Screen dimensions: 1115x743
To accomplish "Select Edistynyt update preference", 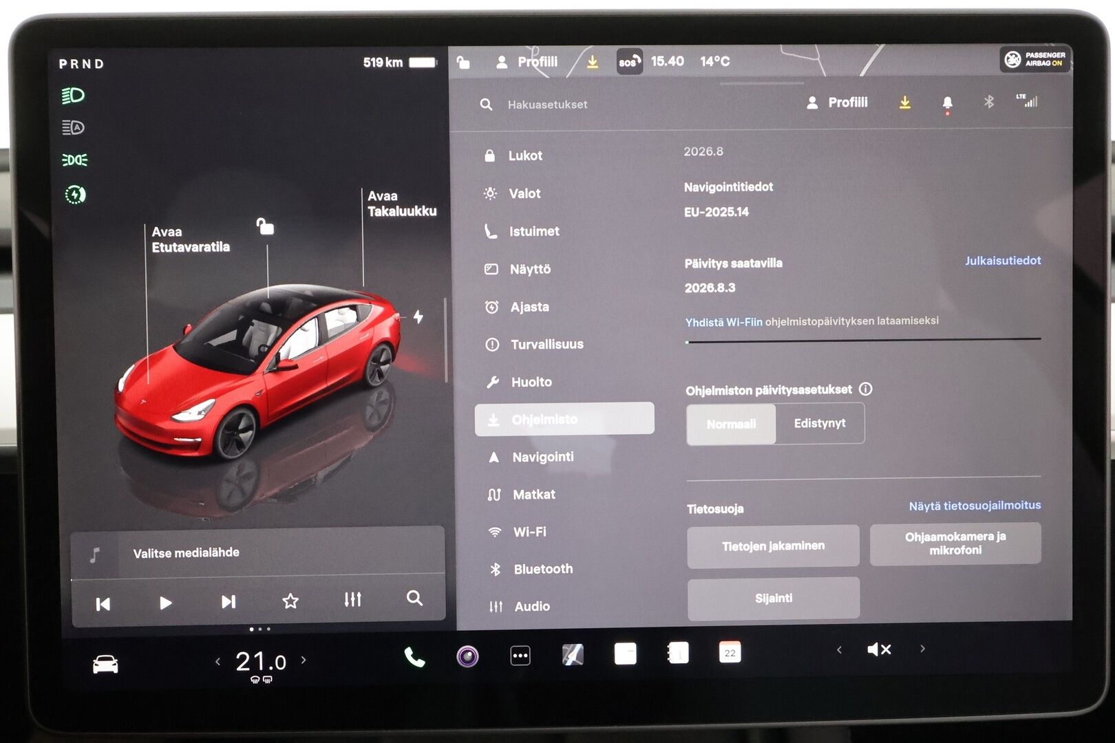I will (820, 423).
